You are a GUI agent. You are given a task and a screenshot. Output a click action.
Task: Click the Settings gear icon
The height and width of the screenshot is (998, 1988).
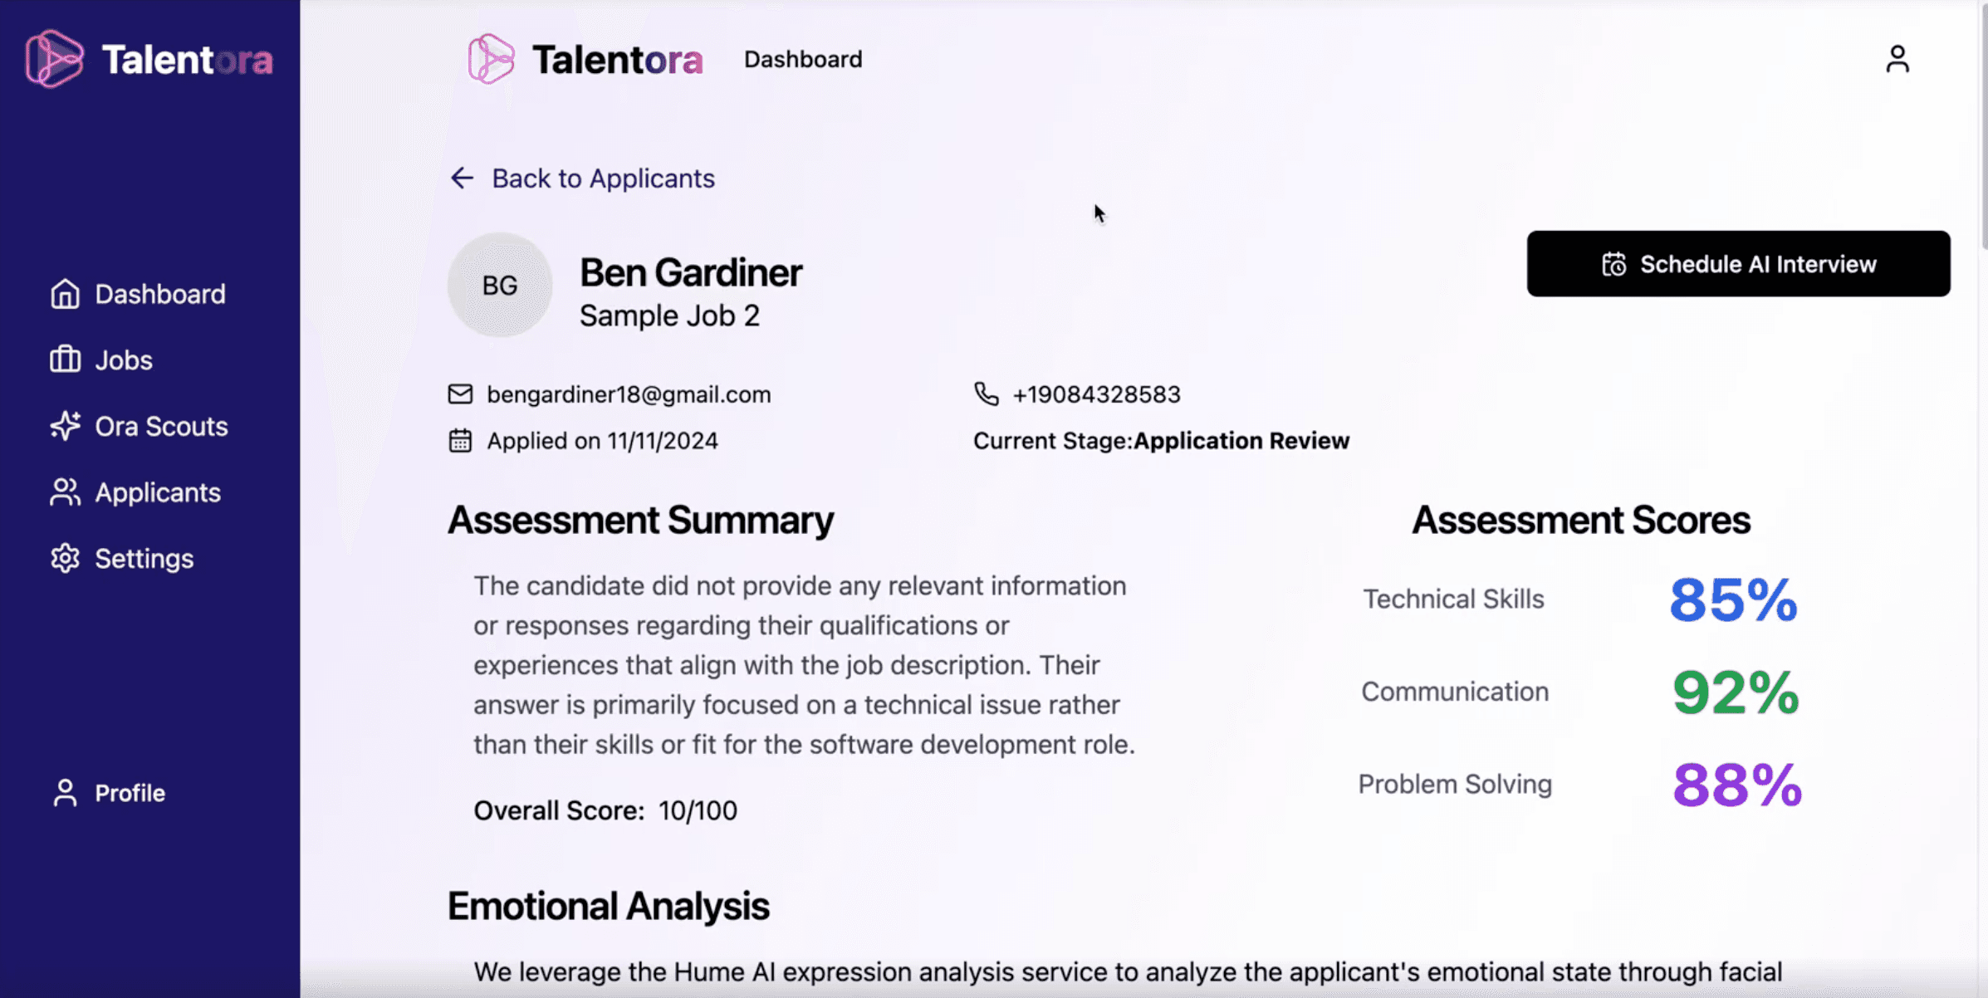pyautogui.click(x=65, y=559)
